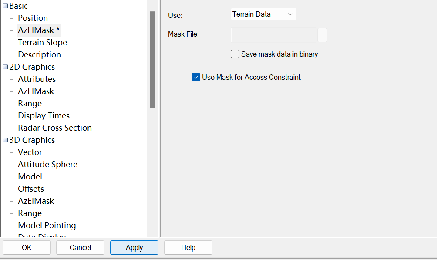Screen dimensions: 437x260
Task: Click inside the Mask File path field
Action: pos(273,35)
